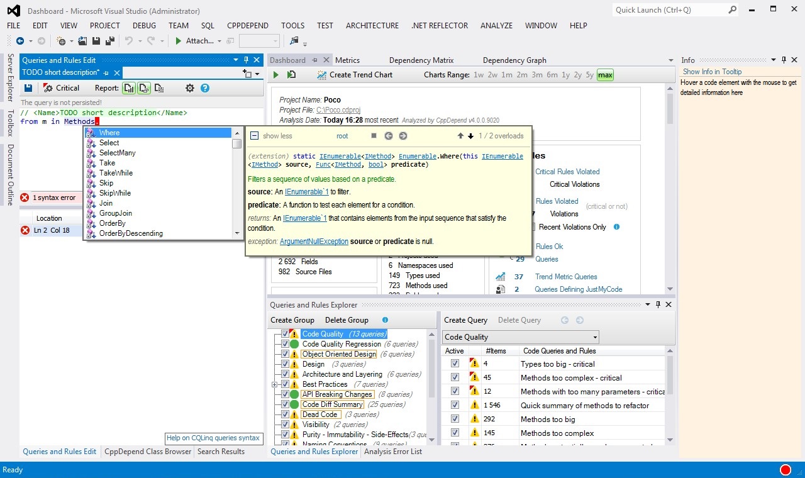
Task: Toggle the Object Oriented Design group checkbox
Action: coord(286,354)
